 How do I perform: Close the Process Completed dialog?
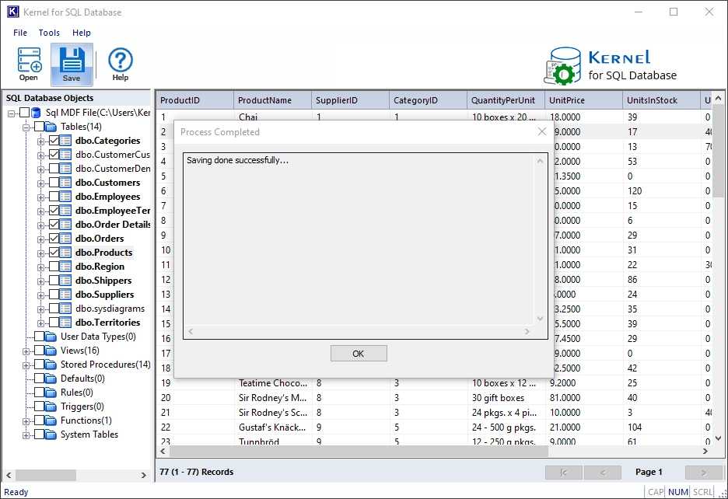tap(542, 132)
